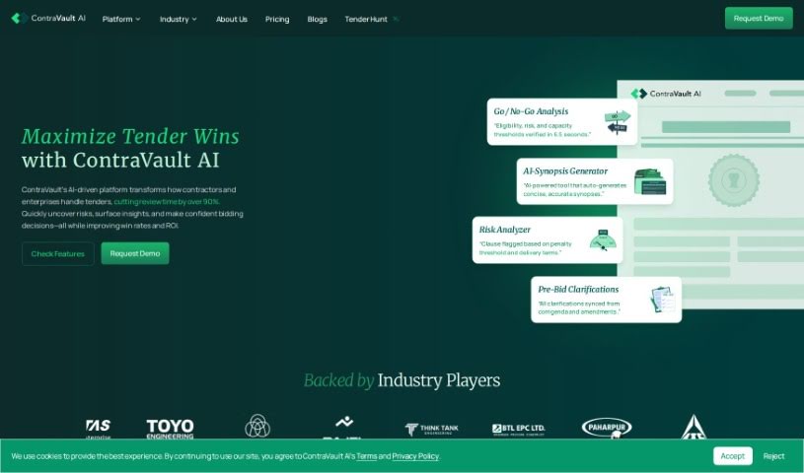Viewport: 804px width, 473px height.
Task: Click the ContraVault AI logo in navbar
Action: point(48,19)
